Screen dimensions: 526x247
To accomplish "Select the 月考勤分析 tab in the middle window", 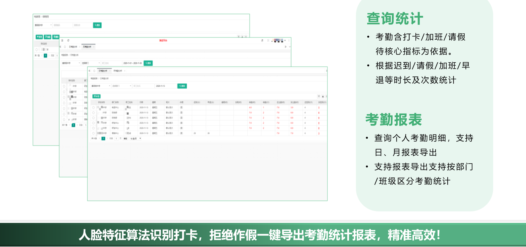I will coord(87,47).
